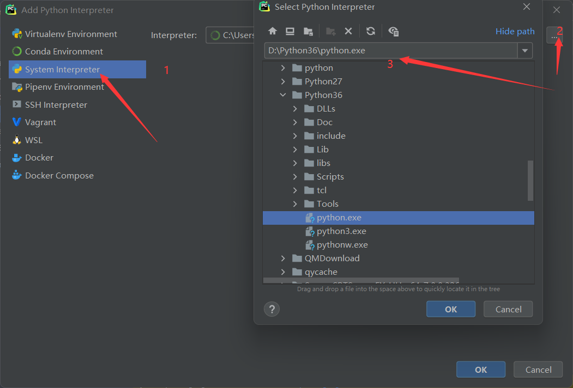Choose SSH Interpreter entry
The height and width of the screenshot is (388, 573).
(x=77, y=104)
